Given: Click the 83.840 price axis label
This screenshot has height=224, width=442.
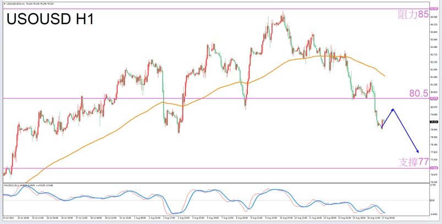Looking at the screenshot, I should point(434,32).
